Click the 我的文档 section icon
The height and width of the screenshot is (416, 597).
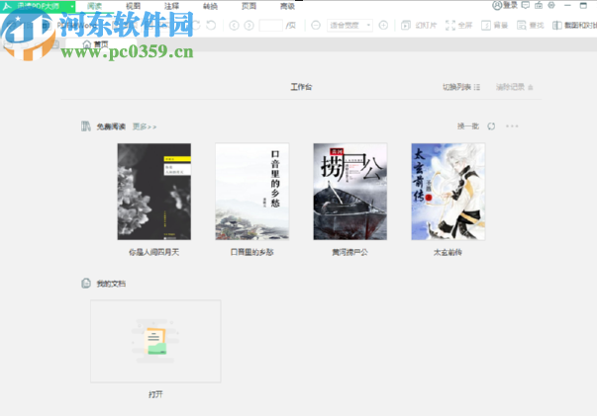tap(86, 283)
